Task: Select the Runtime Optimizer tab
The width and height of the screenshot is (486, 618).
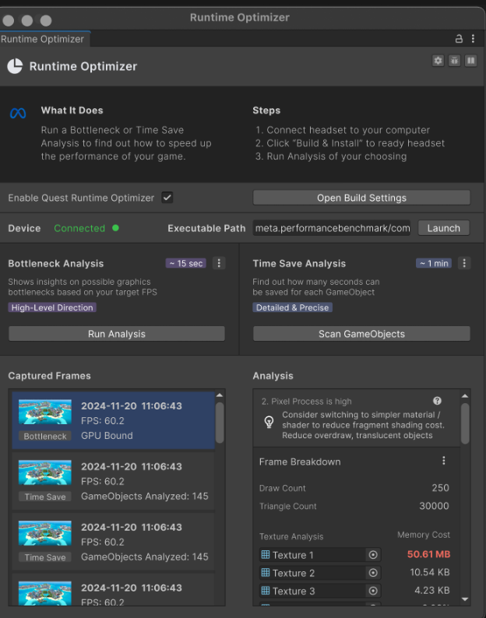Action: pos(43,39)
